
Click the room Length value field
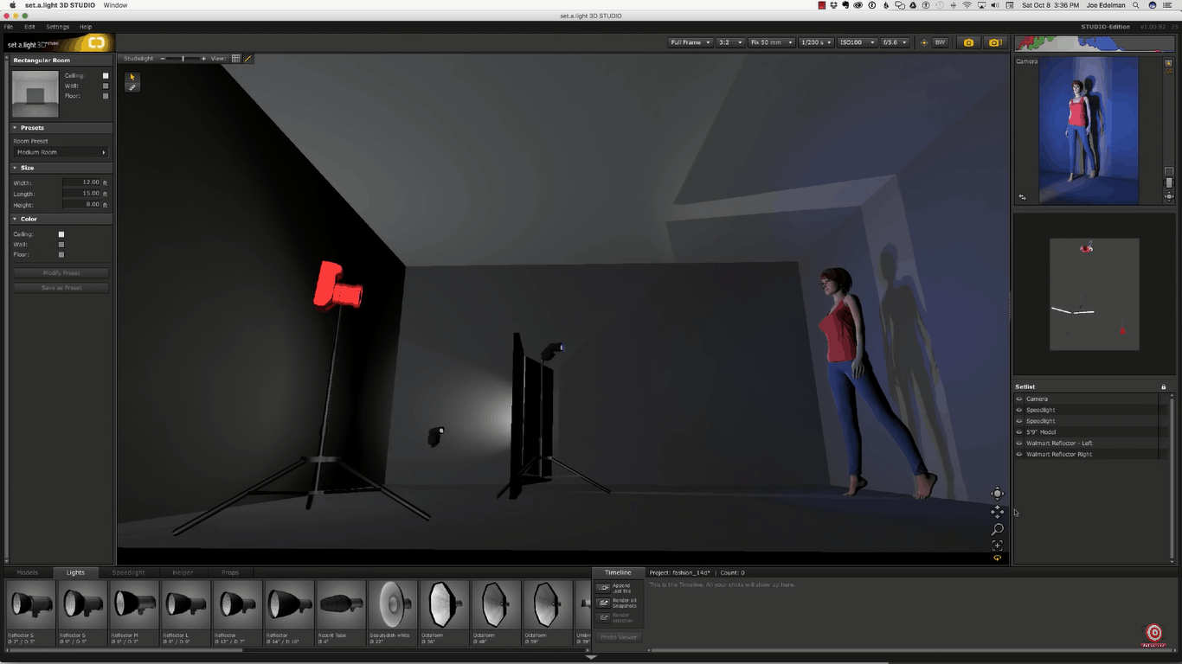click(x=81, y=194)
